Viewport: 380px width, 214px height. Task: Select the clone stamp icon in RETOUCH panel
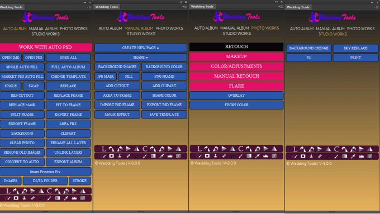pos(216,156)
